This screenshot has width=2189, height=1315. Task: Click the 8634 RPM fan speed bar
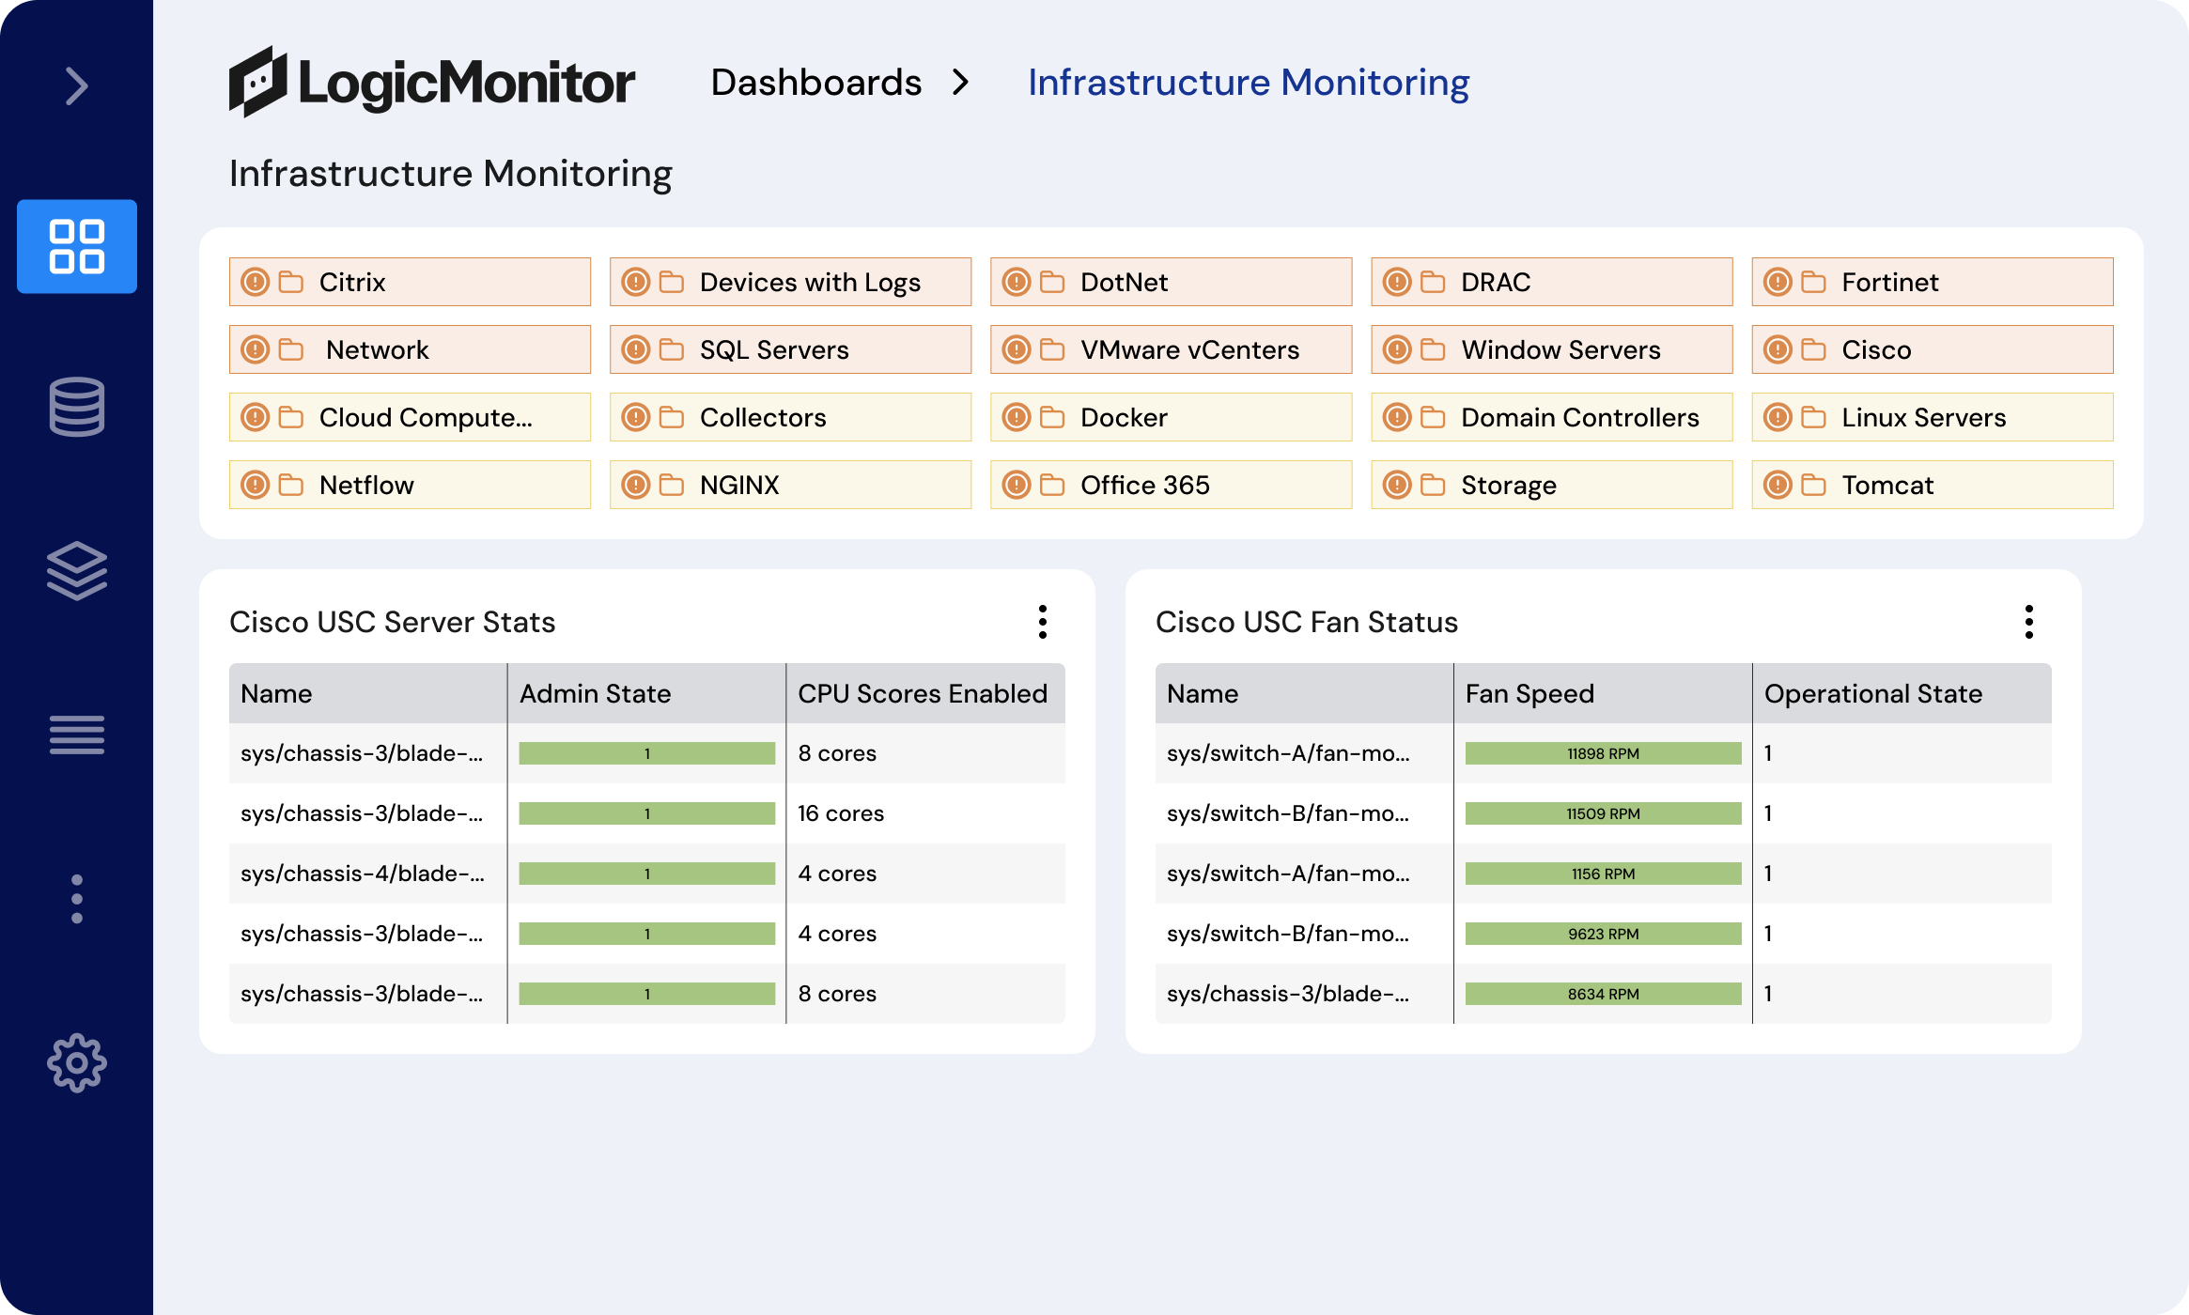tap(1603, 994)
